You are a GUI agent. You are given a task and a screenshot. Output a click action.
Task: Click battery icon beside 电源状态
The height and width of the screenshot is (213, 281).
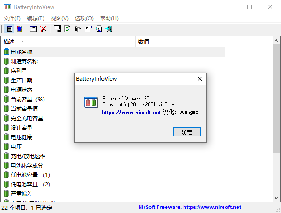6,90
